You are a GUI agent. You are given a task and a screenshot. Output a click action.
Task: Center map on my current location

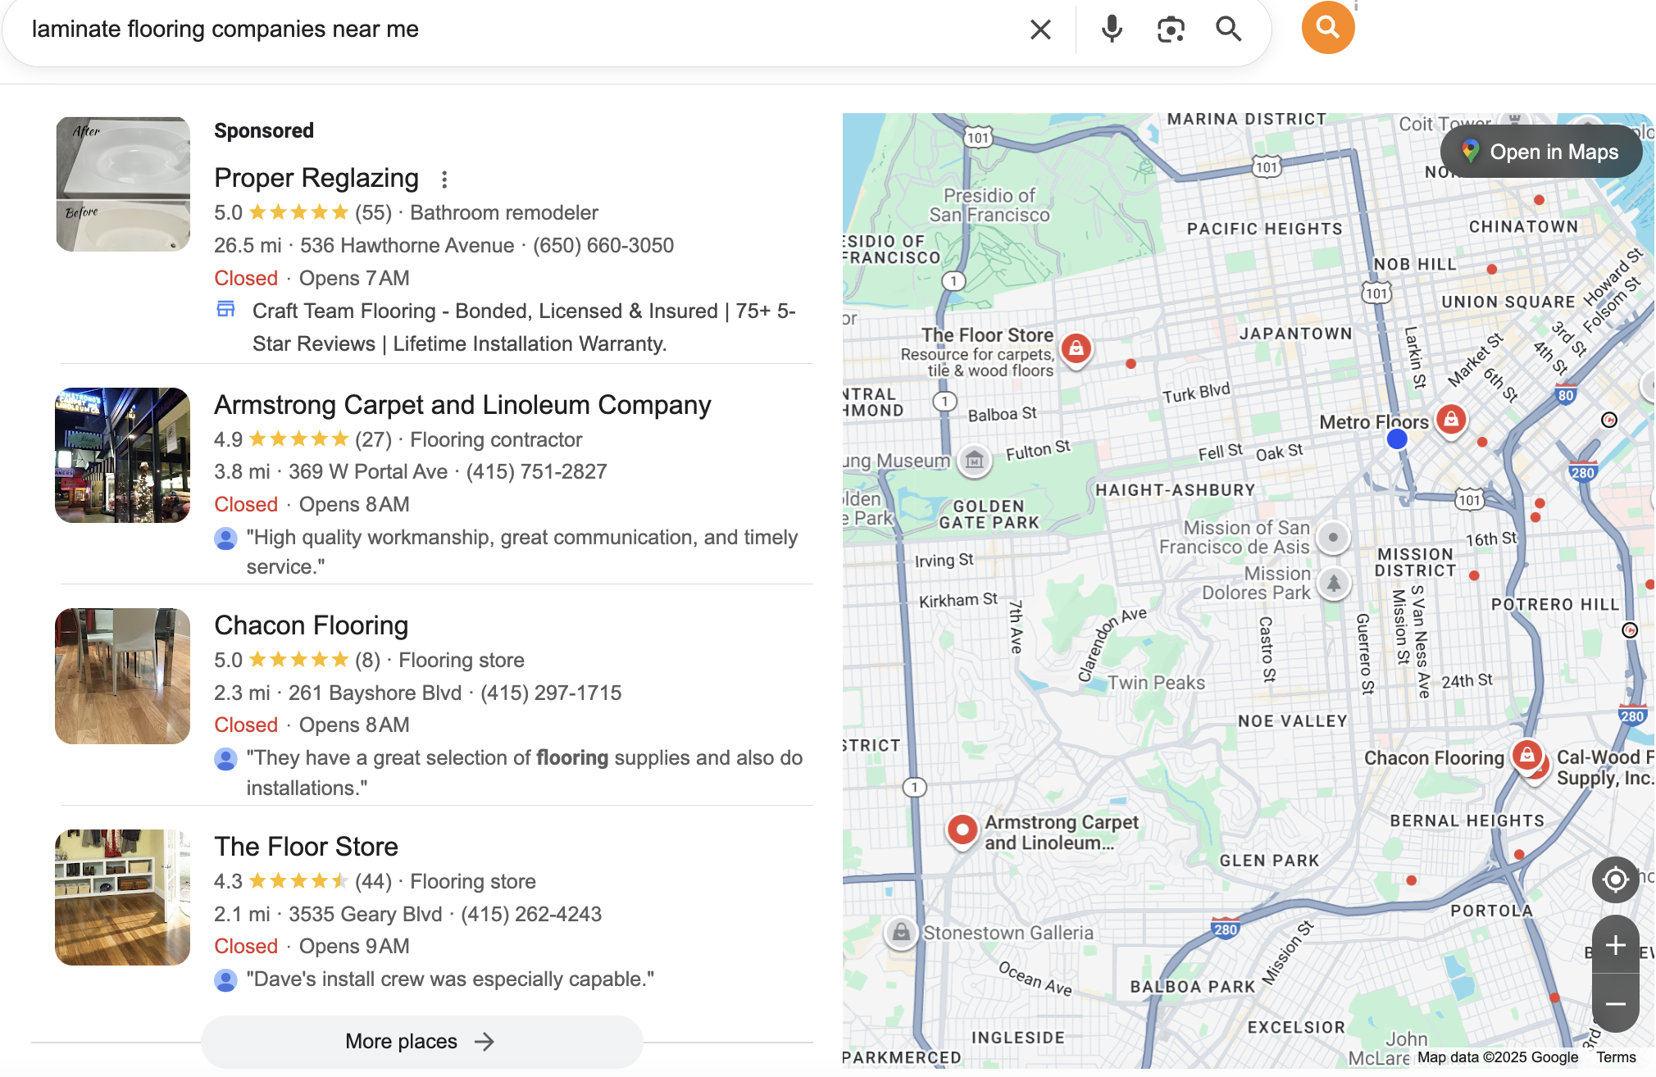pos(1614,879)
